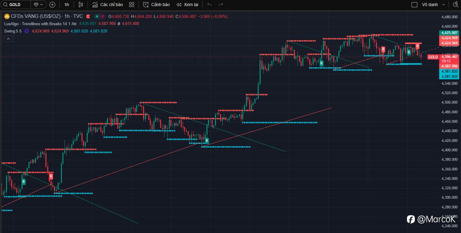
Task: Click the bar countdown timer 10:12
Action: pos(446,61)
